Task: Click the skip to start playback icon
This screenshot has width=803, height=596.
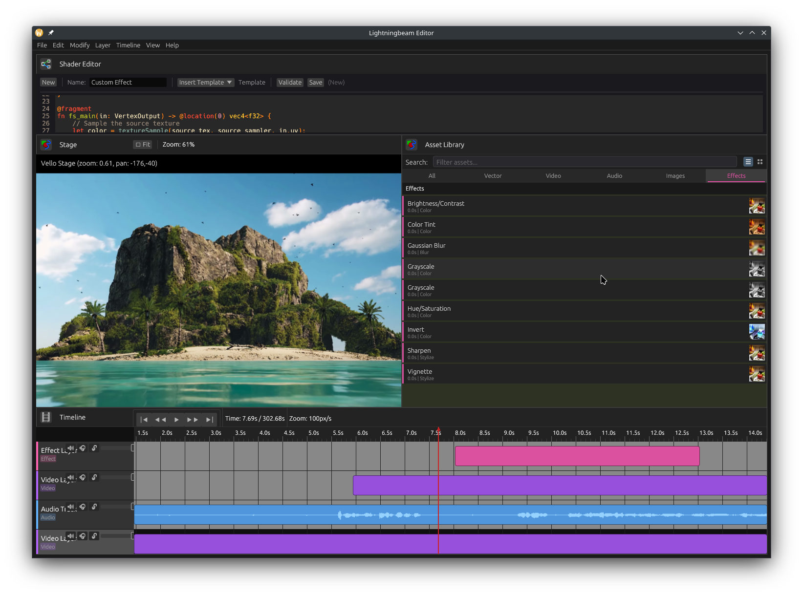Action: [144, 419]
